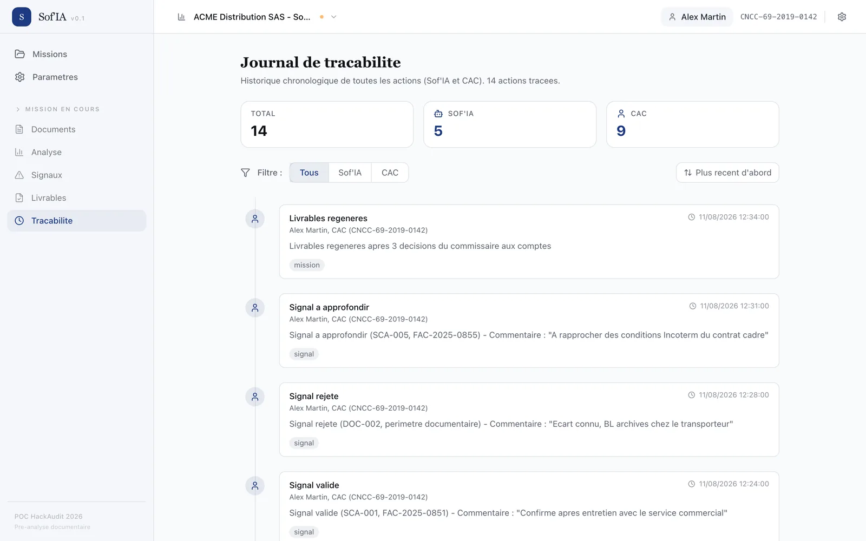Click the 11/08/2026 12:31:00 timestamp
This screenshot has width=866, height=541.
[734, 306]
